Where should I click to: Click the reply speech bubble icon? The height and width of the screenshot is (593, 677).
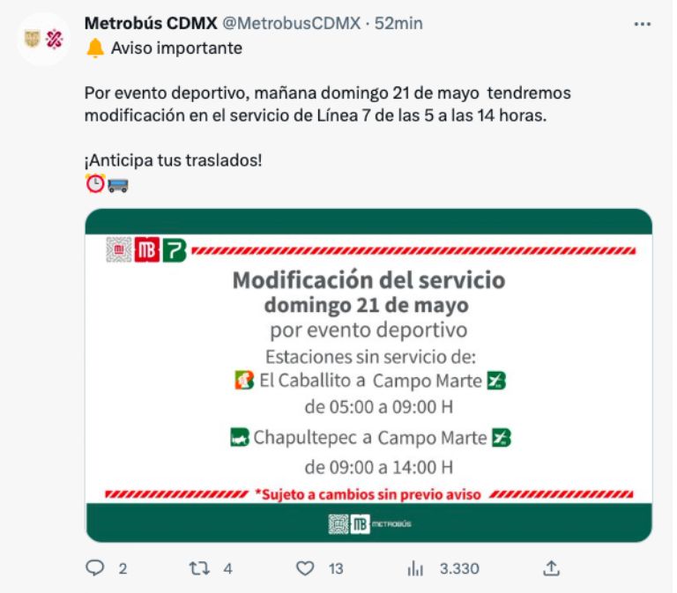tap(94, 568)
